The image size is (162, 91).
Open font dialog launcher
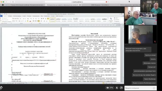coord(31,23)
